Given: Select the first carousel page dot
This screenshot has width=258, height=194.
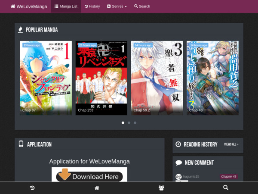Looking at the screenshot, I should [x=123, y=123].
